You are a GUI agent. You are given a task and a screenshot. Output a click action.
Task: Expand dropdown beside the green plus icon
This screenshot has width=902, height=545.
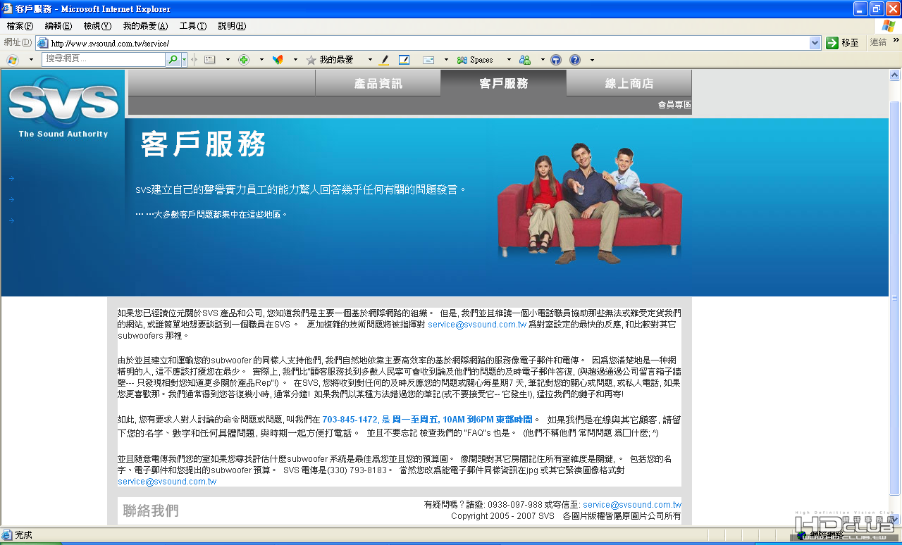tap(261, 60)
